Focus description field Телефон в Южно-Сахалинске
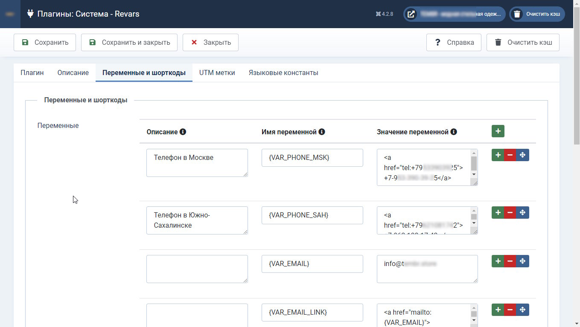The height and width of the screenshot is (327, 580). pyautogui.click(x=197, y=220)
